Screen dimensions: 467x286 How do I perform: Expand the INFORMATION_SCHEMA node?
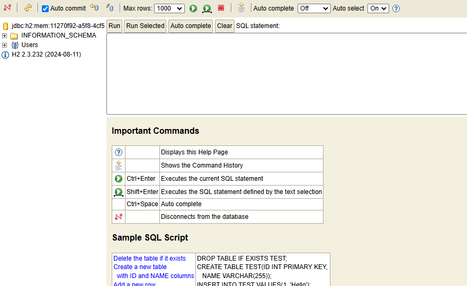4,35
